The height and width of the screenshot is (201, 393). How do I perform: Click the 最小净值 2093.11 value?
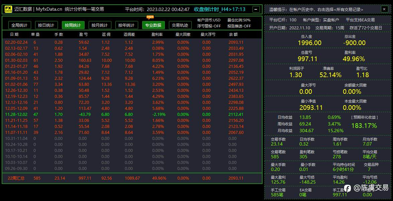pos(311,108)
